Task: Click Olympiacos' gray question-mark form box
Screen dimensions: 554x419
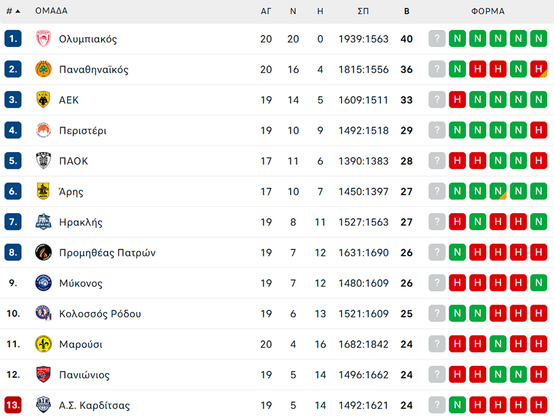Action: point(436,39)
